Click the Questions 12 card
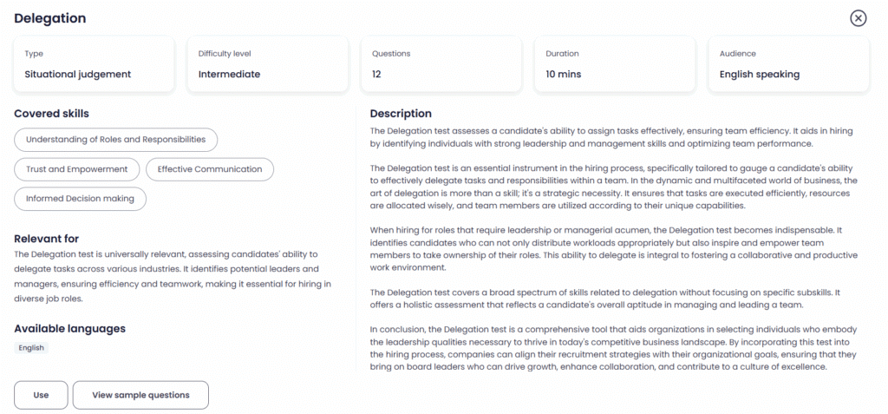 click(x=441, y=64)
